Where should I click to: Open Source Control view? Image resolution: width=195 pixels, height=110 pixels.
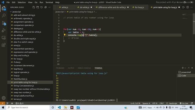click(x=4, y=23)
